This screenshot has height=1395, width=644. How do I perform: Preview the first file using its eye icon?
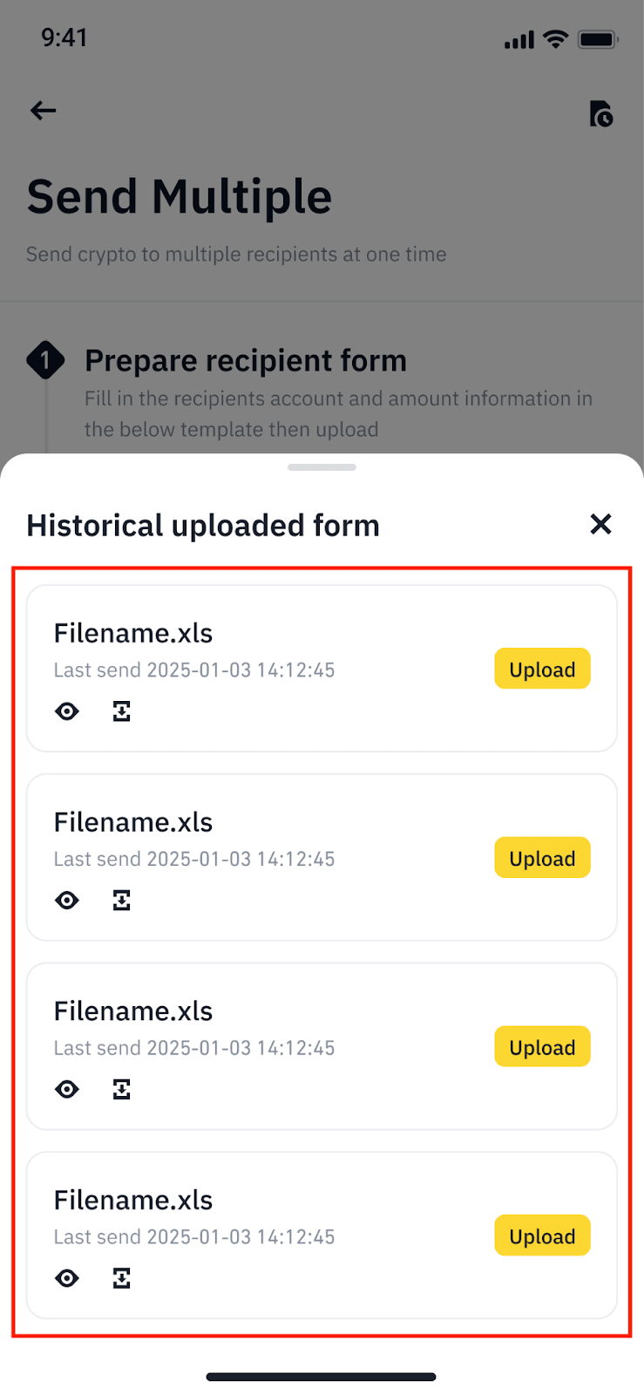(67, 711)
